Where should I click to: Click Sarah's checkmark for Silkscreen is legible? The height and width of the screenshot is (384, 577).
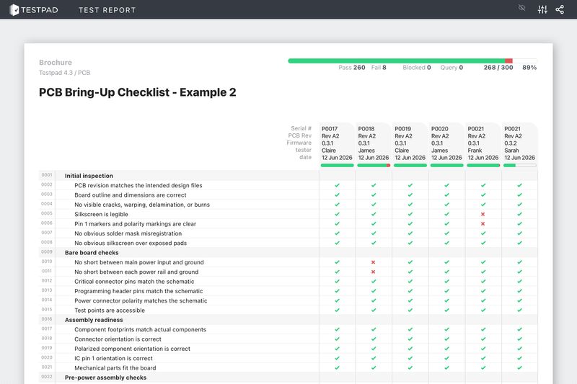[x=519, y=214]
